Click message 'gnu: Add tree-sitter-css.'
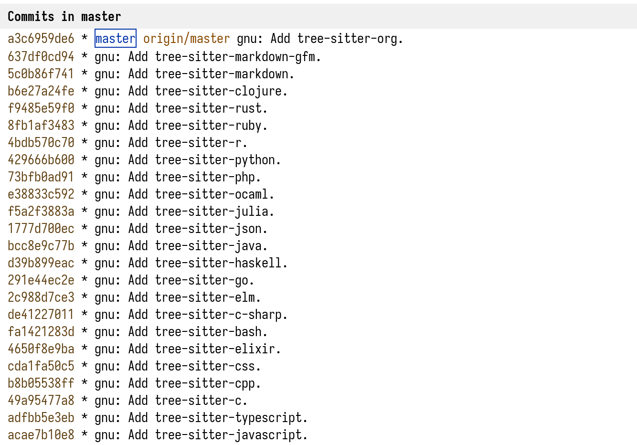 click(178, 366)
